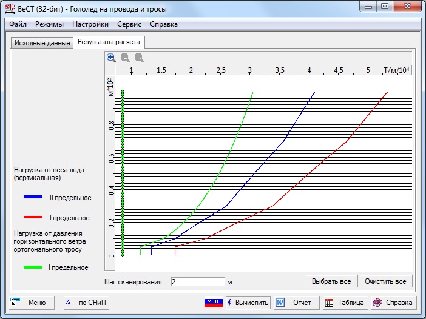Click the green I предельное legend line
The width and height of the screenshot is (426, 319).
[33, 267]
